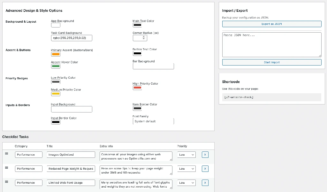Open the Main Text Color swatch

point(137,25)
